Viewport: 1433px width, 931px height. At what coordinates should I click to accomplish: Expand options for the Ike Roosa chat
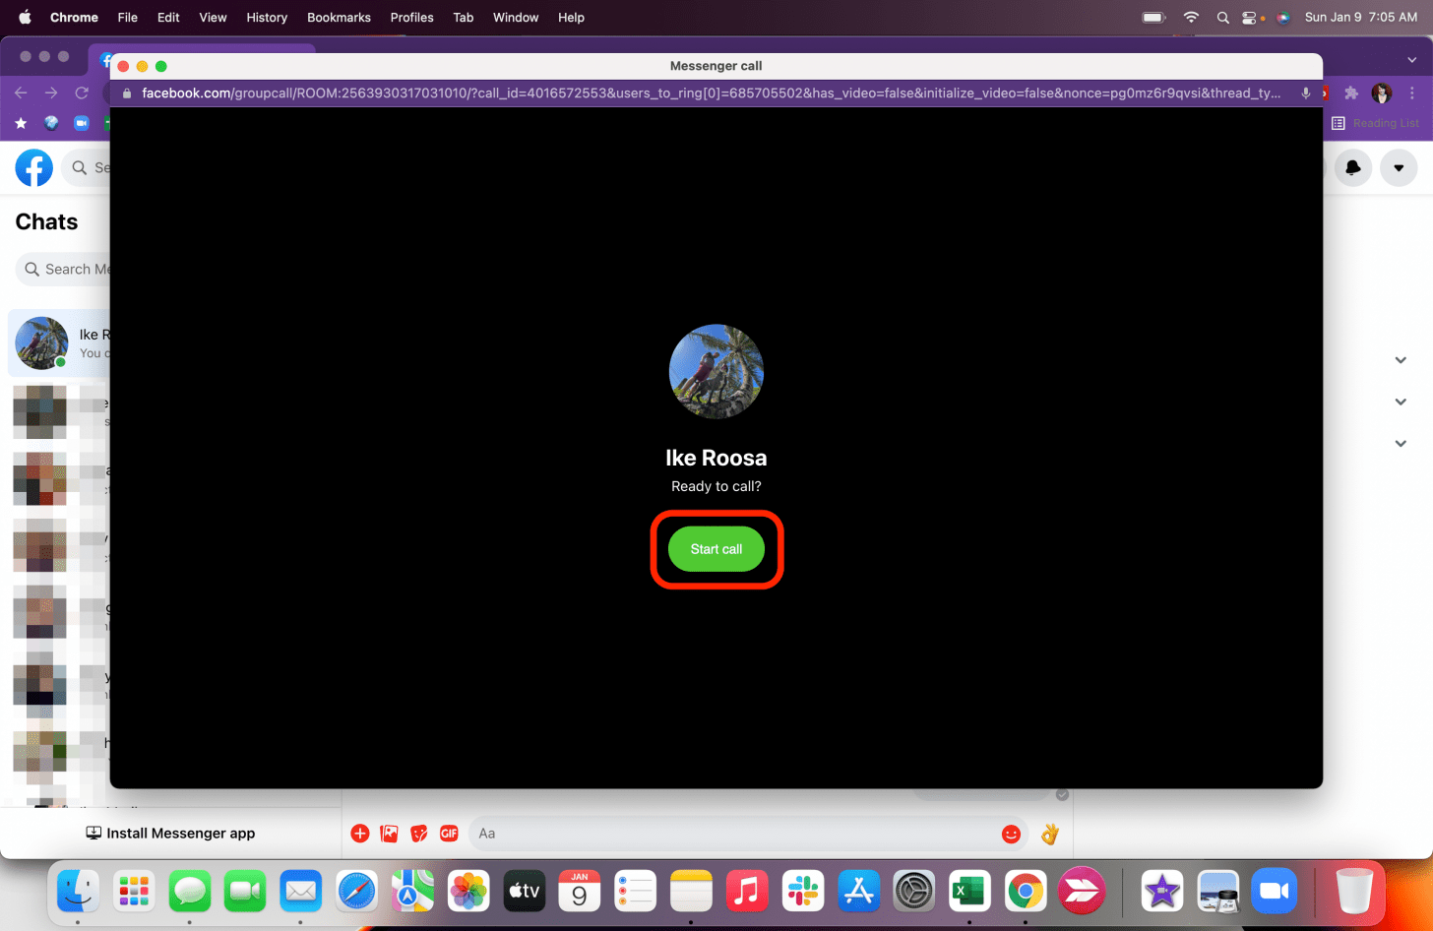tap(1400, 359)
